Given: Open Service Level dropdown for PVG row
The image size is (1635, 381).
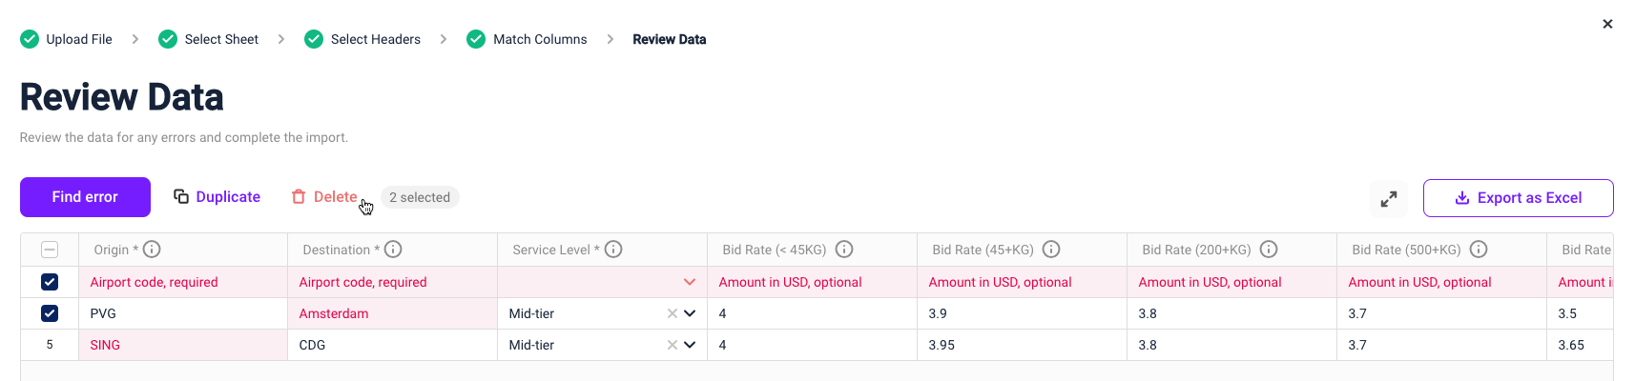Looking at the screenshot, I should click(690, 313).
